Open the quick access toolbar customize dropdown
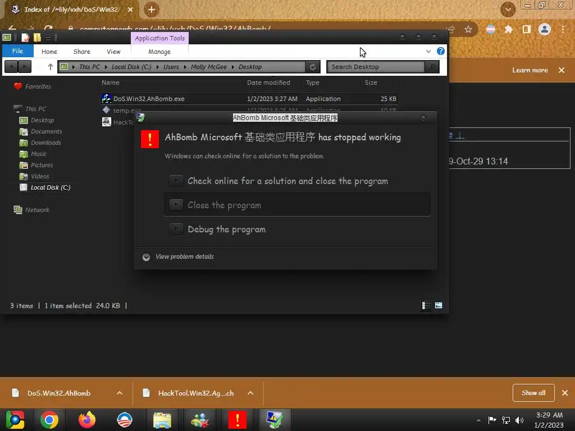Screen dimensions: 575x431 tap(48, 38)
